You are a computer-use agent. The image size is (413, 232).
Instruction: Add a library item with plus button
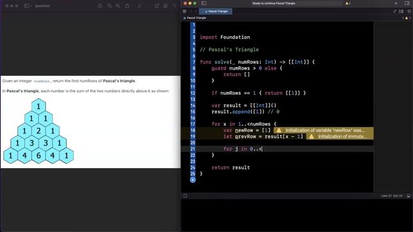[396, 3]
